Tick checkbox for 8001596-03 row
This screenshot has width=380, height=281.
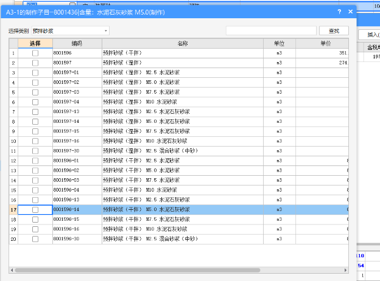tap(35, 180)
